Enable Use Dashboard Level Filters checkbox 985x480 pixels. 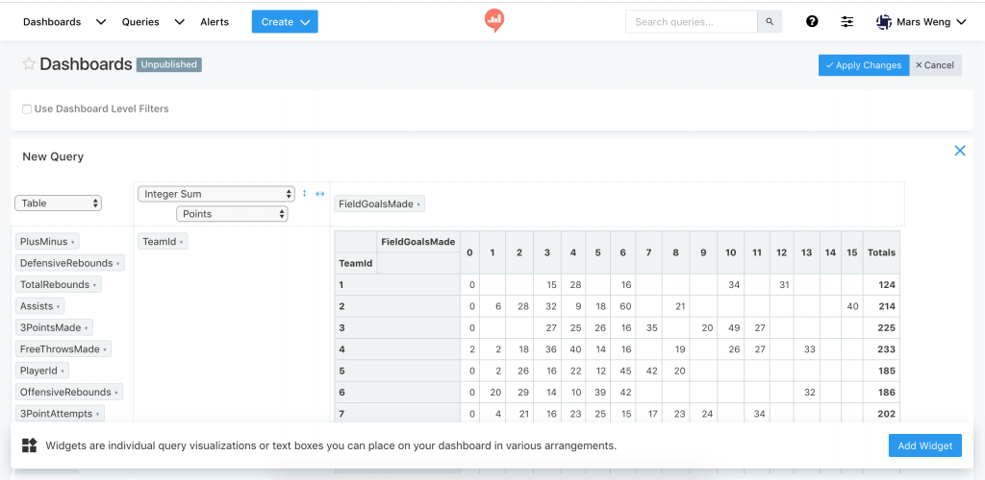27,109
